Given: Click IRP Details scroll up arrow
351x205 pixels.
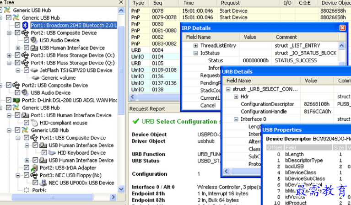Looking at the screenshot, I should 341,46.
